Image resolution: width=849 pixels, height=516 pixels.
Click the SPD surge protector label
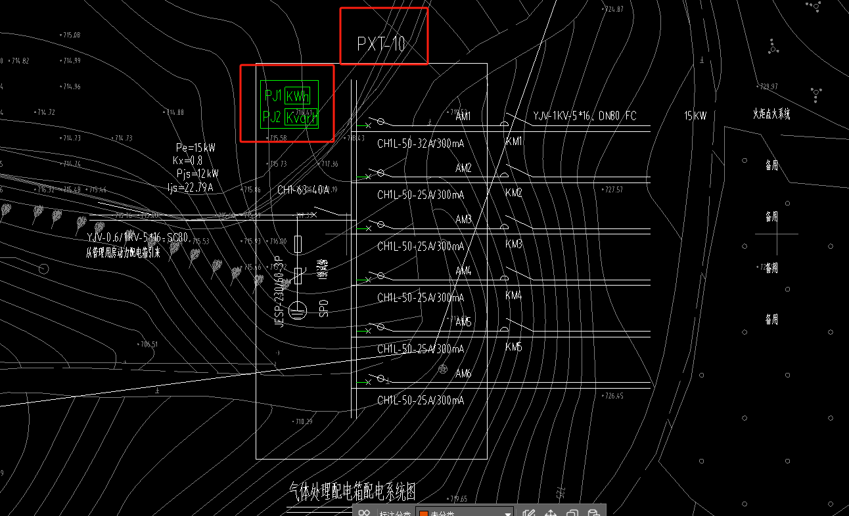[324, 309]
